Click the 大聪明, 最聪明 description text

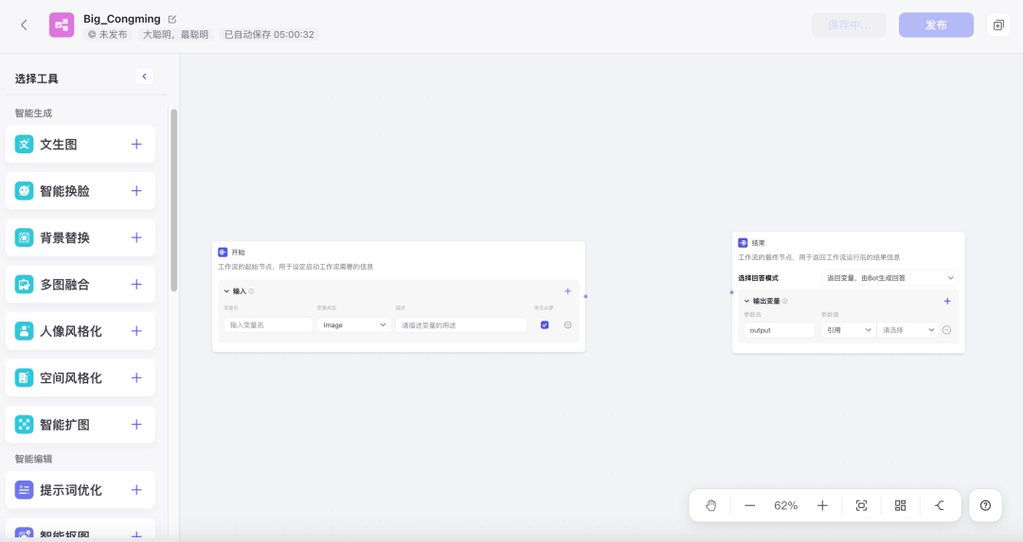coord(175,35)
